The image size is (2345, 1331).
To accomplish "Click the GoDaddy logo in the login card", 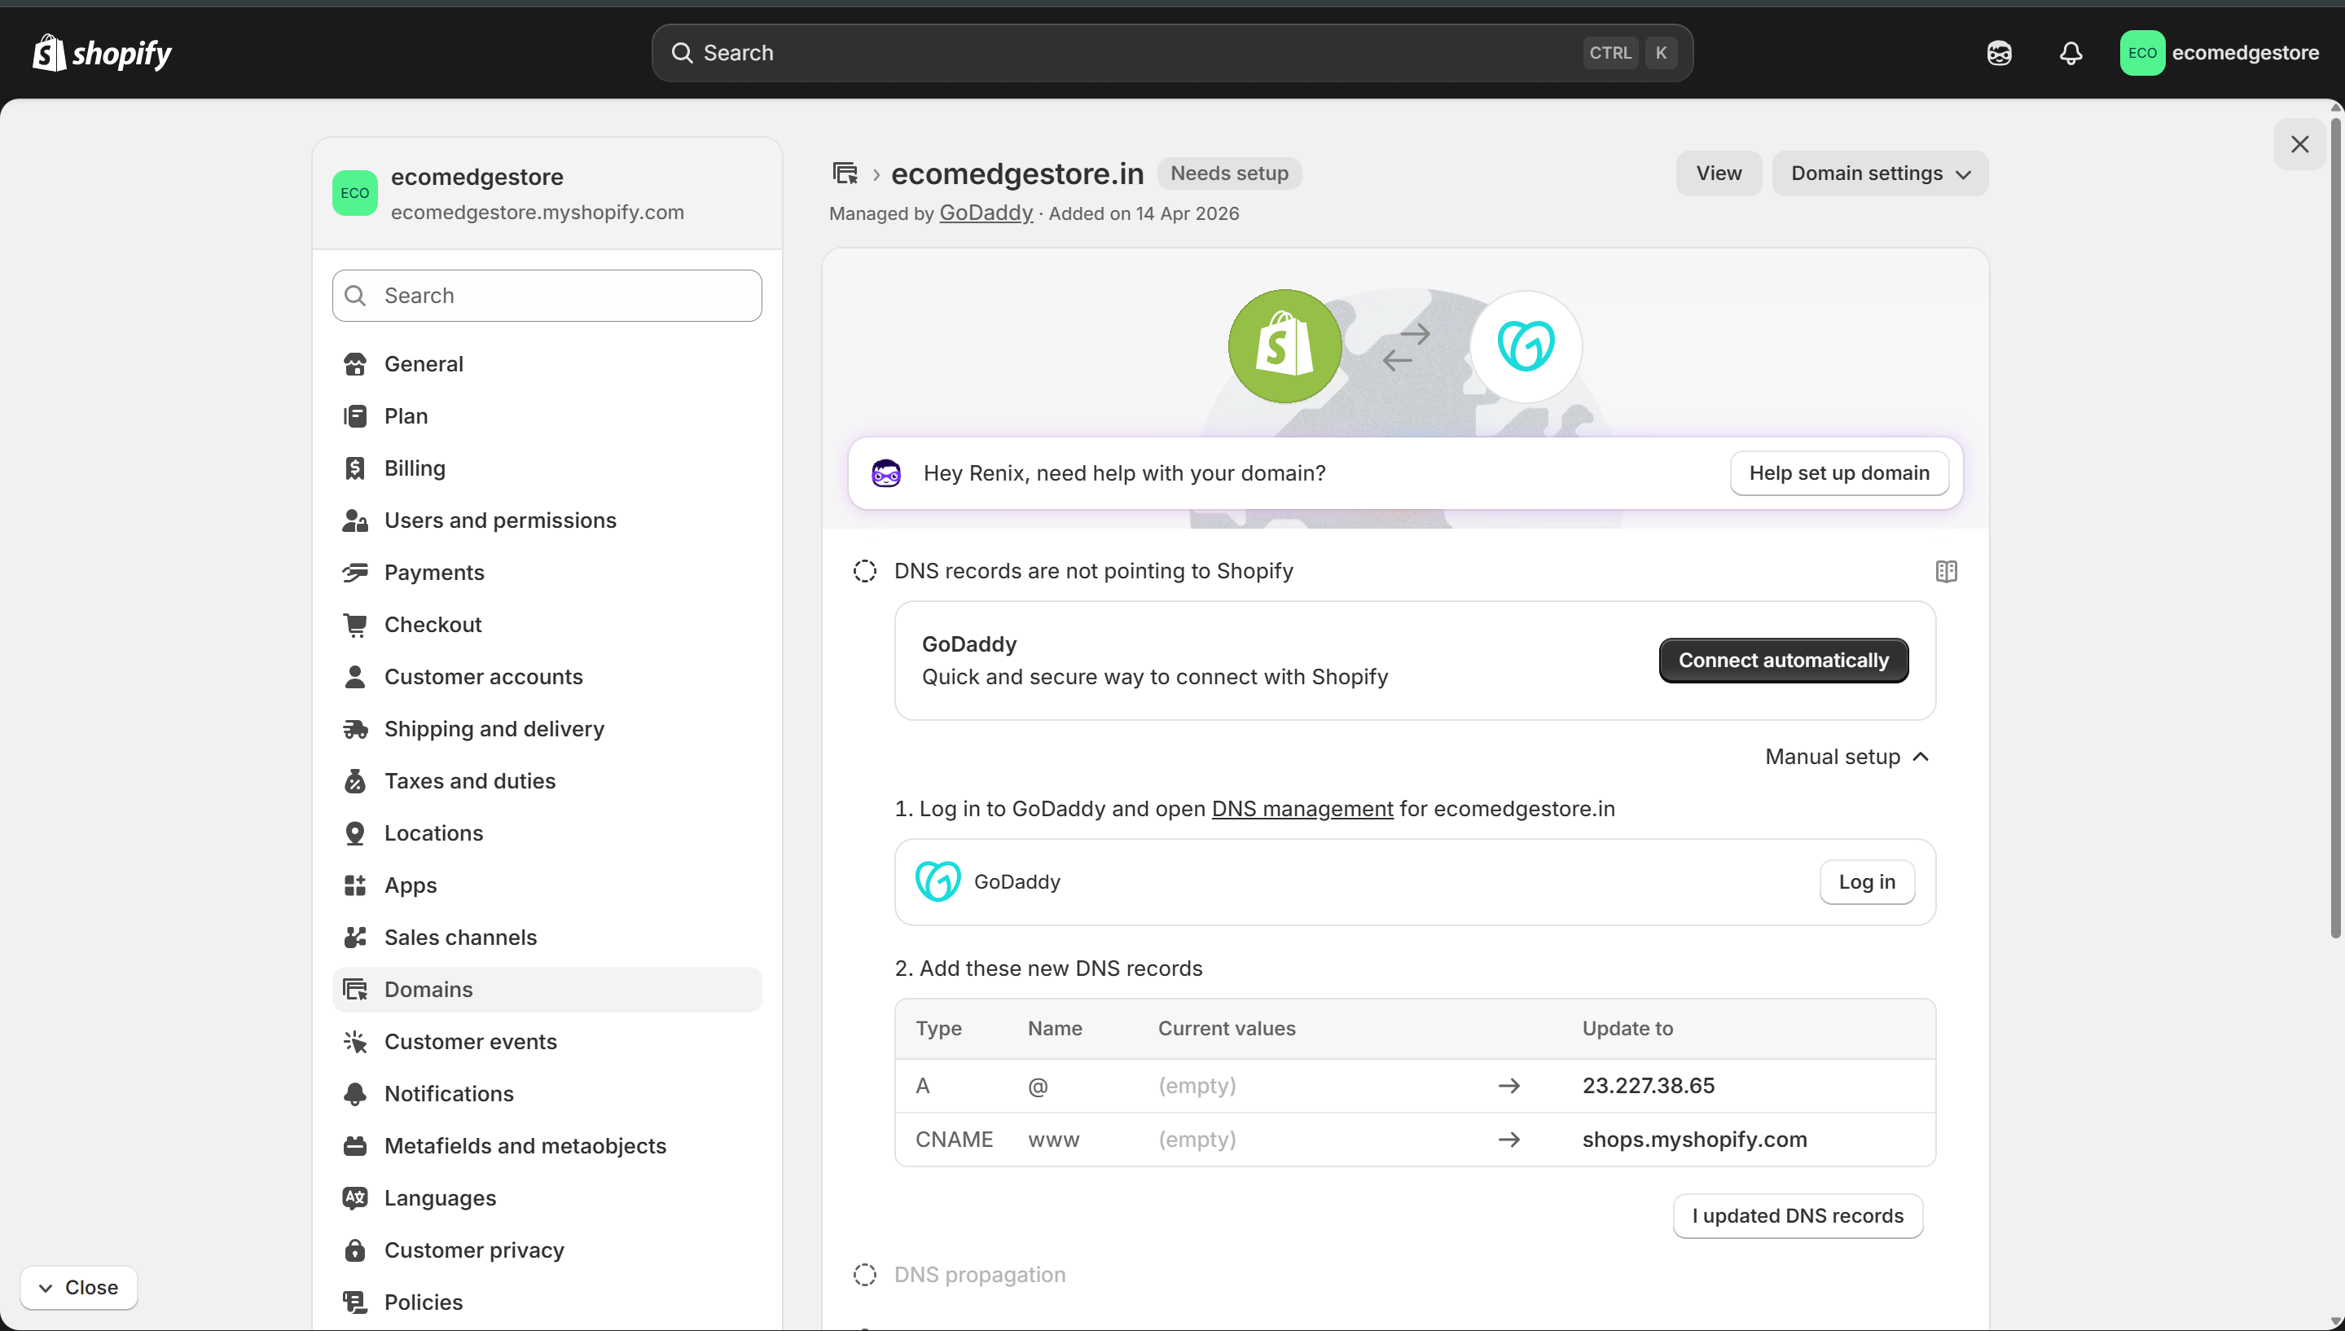I will [x=938, y=881].
